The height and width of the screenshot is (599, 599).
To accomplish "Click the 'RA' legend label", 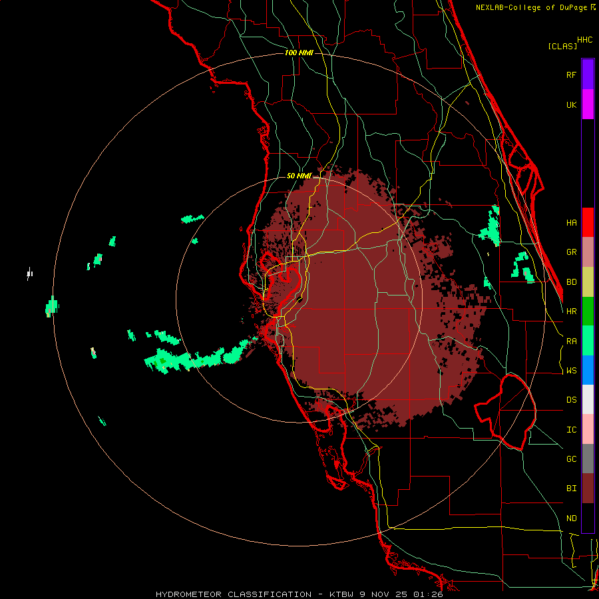I will pyautogui.click(x=571, y=341).
